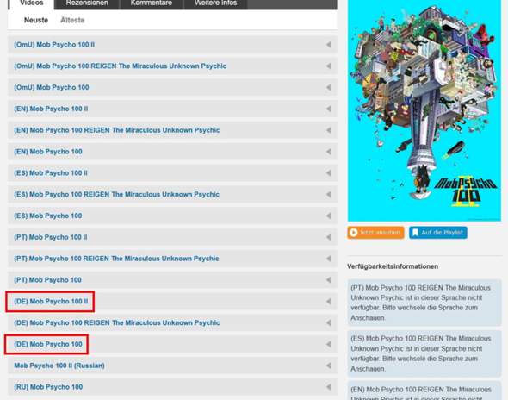
Task: Expand the (PT) Mob Psycho 100 II arrow
Action: coord(328,237)
